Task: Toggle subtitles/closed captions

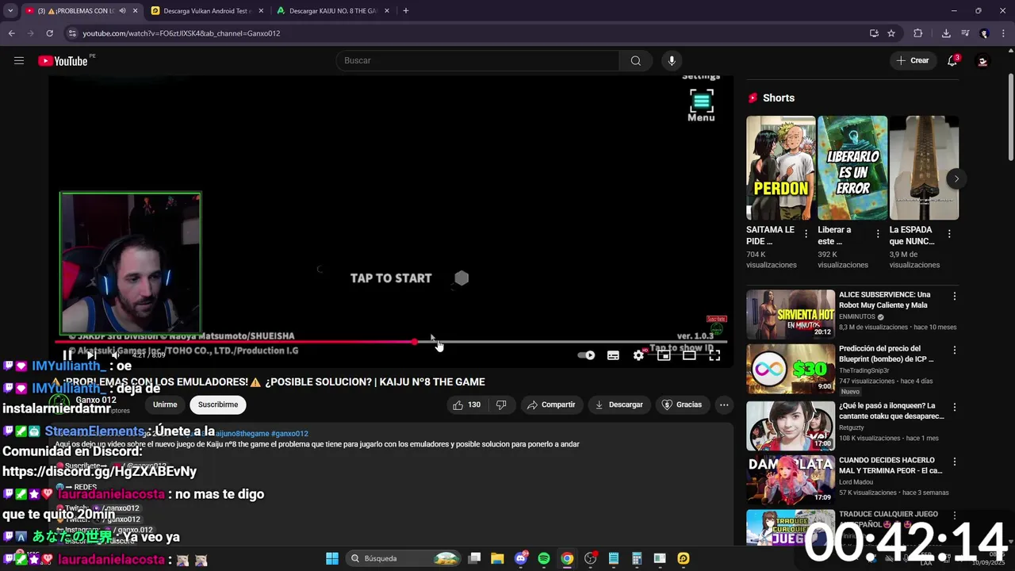Action: point(613,355)
